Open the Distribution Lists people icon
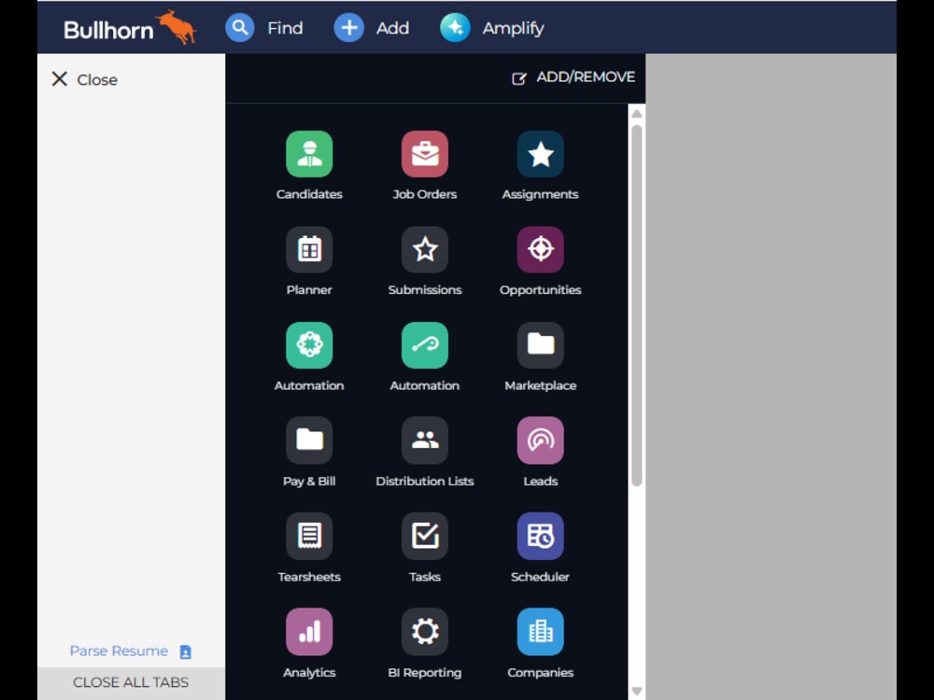Image resolution: width=934 pixels, height=700 pixels. [425, 441]
